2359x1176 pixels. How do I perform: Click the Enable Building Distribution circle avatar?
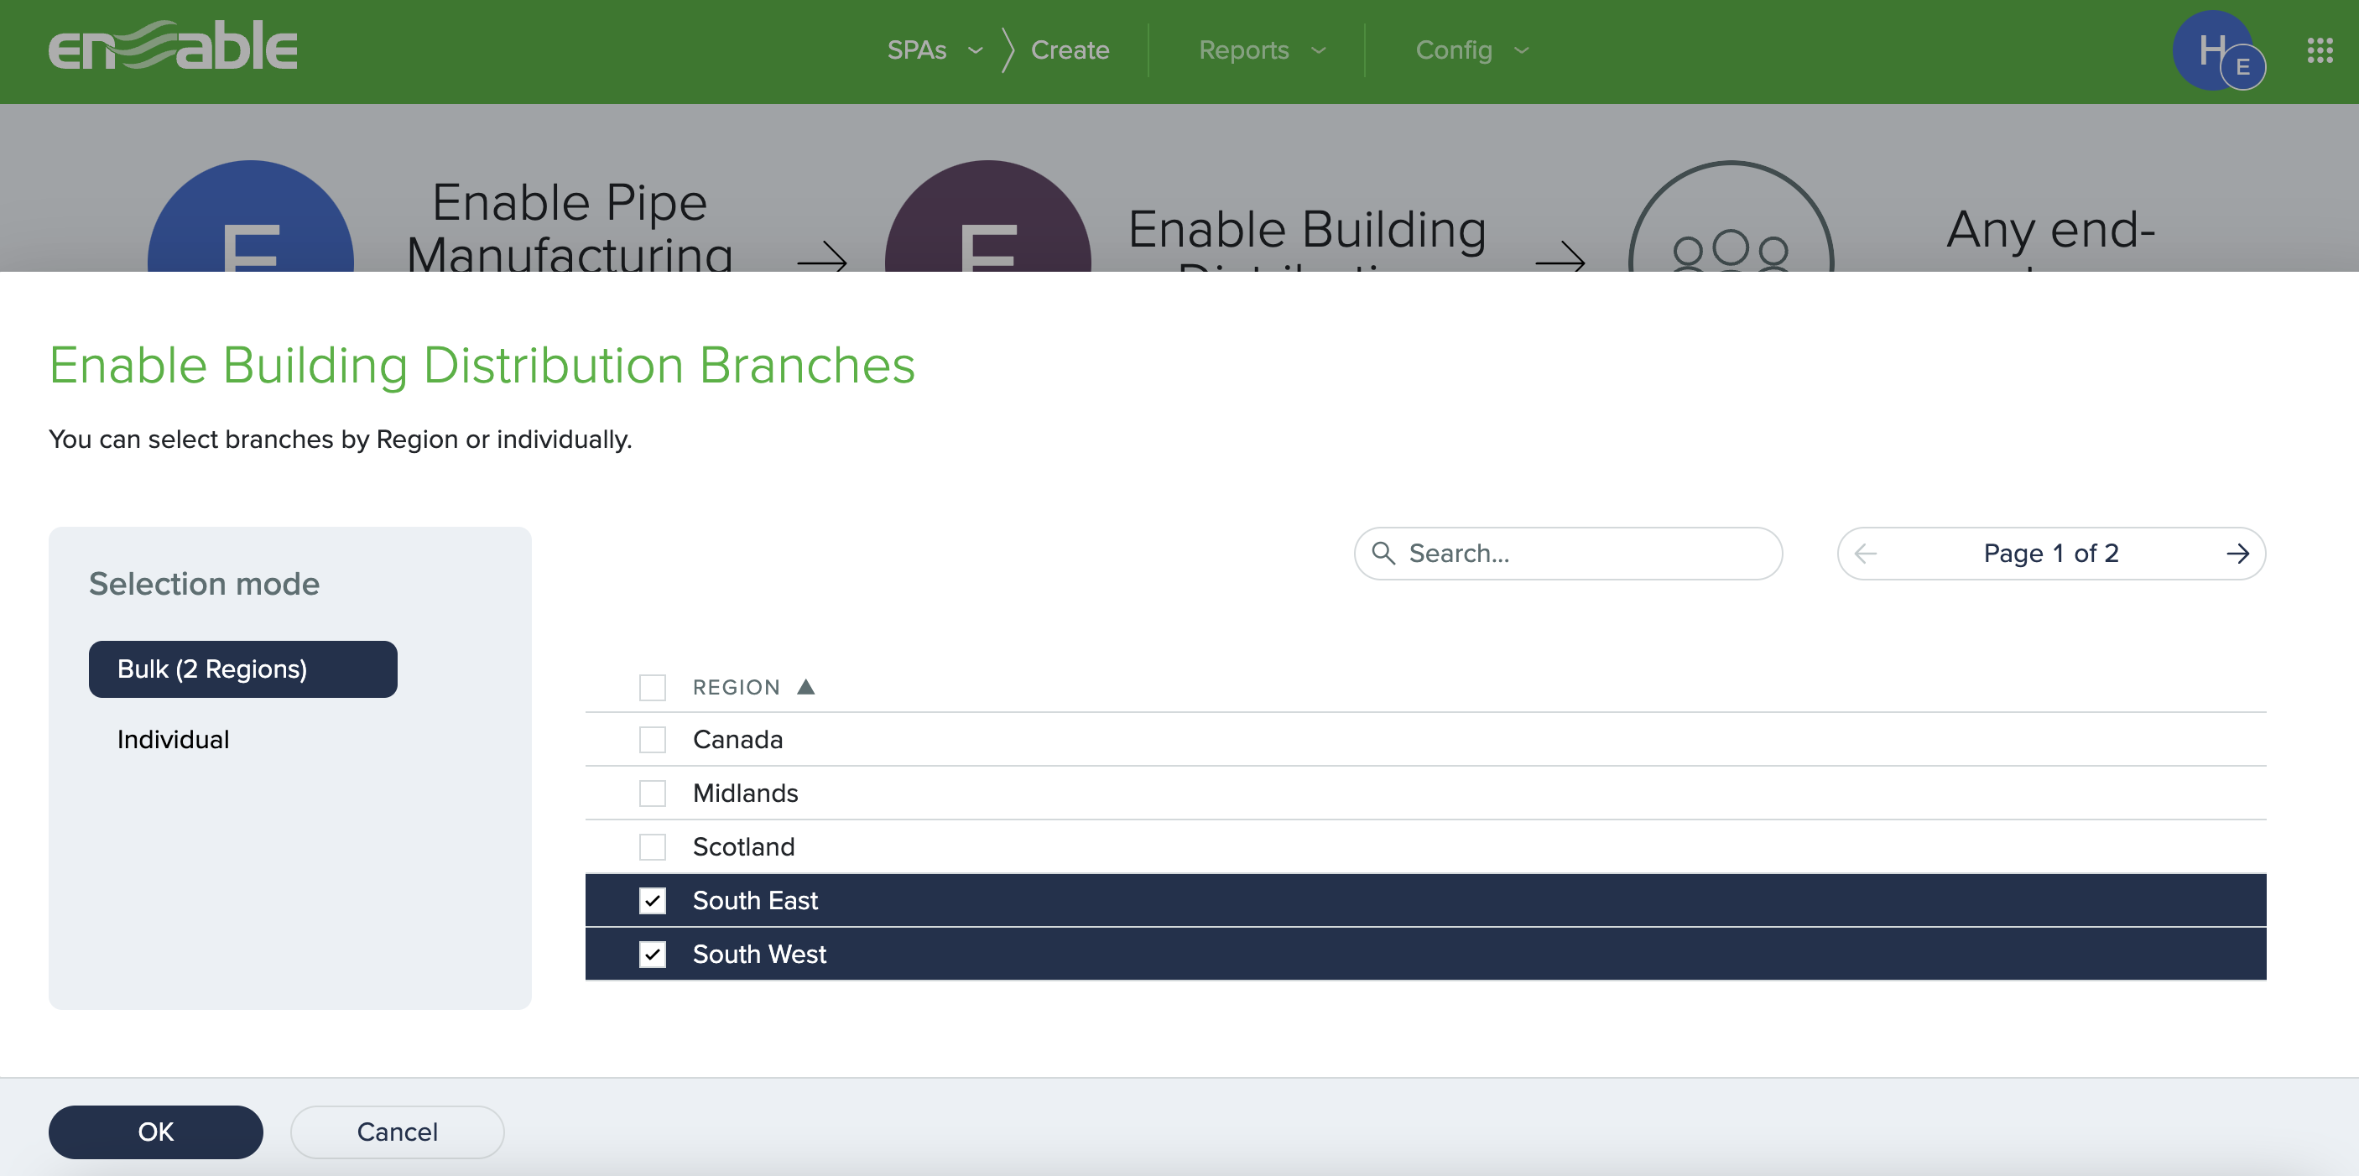[x=987, y=216]
